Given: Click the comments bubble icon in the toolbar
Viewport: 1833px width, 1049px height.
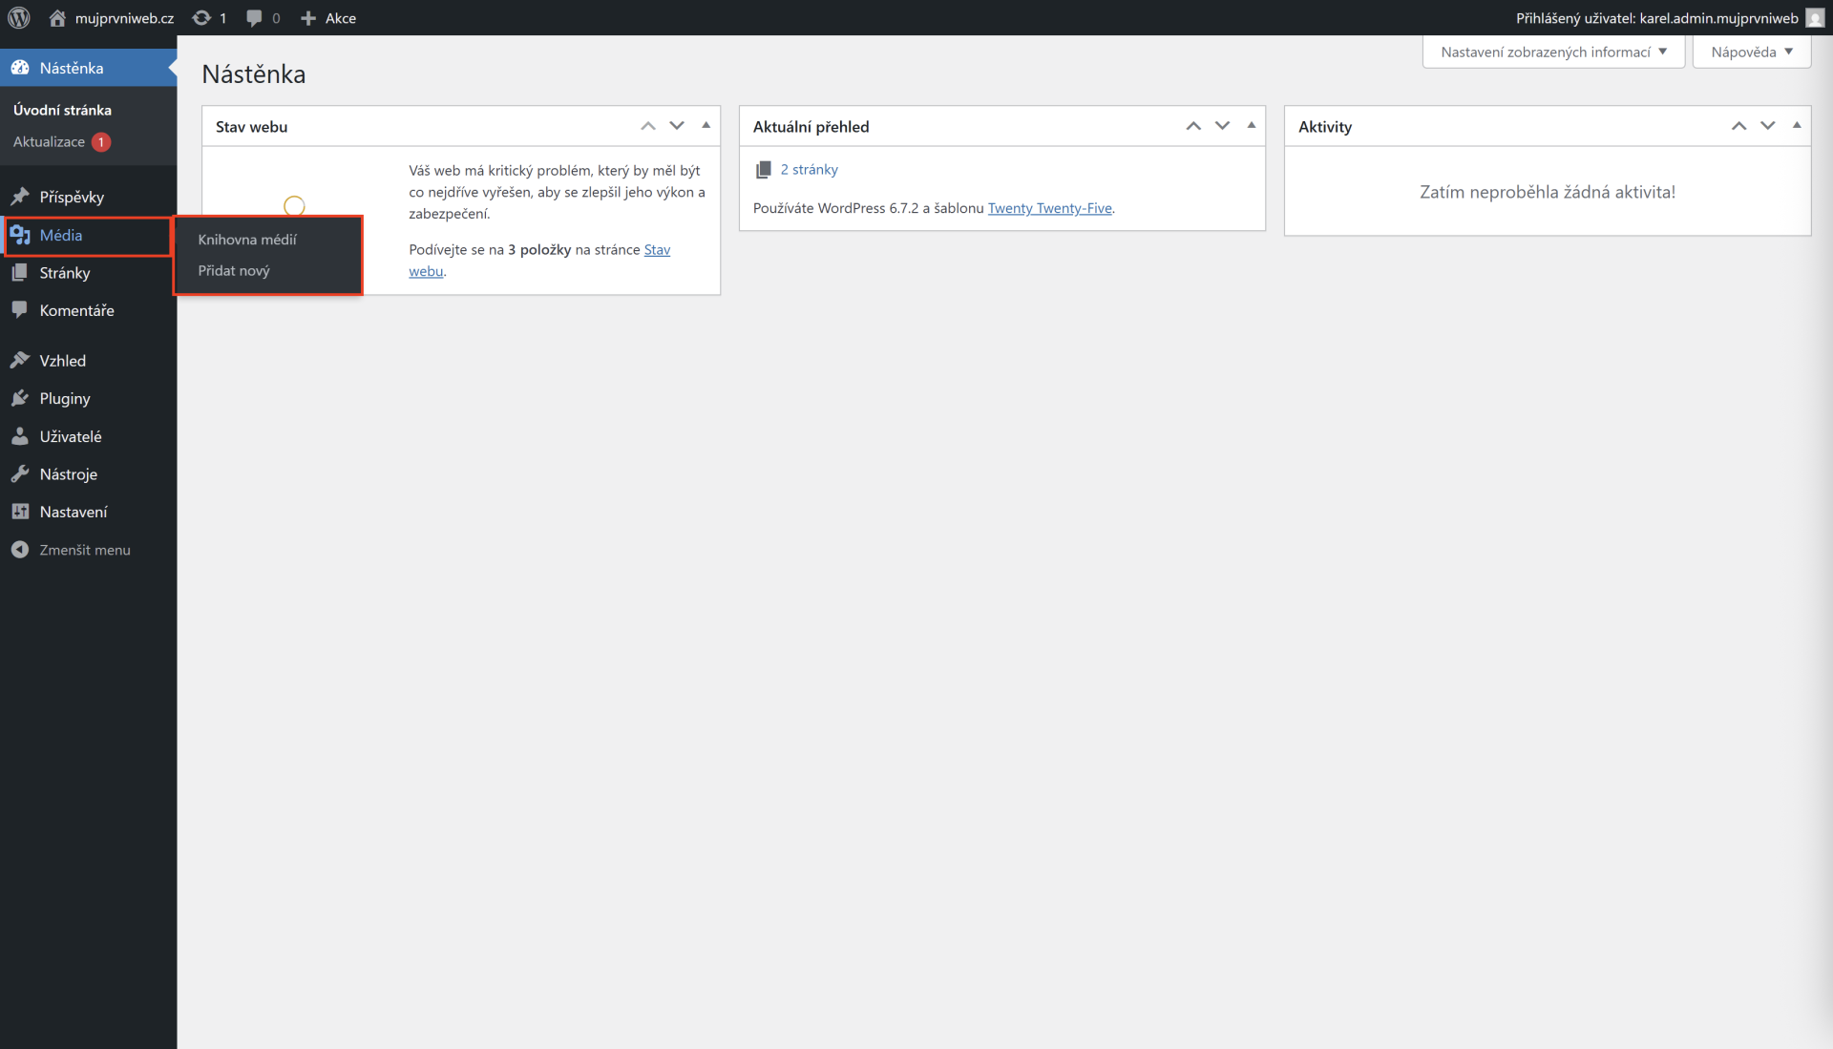Looking at the screenshot, I should click(254, 17).
